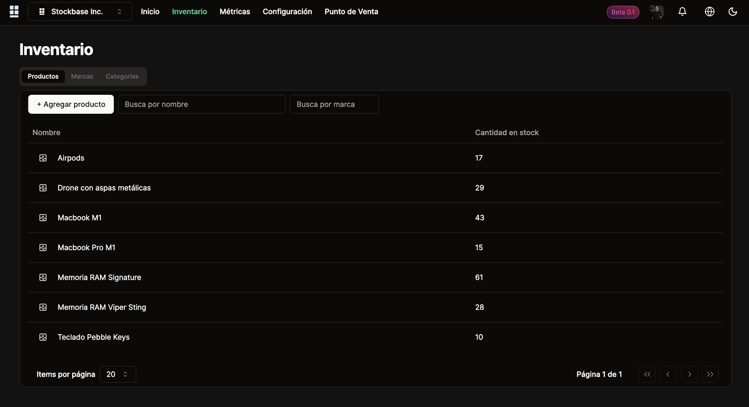749x407 pixels.
Task: Click the Página 1 de 1 label
Action: [599, 374]
